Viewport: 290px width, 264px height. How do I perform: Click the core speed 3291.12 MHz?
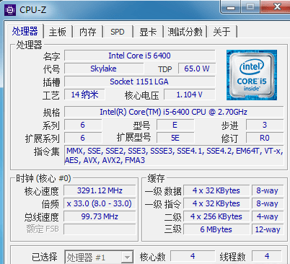[100, 190]
